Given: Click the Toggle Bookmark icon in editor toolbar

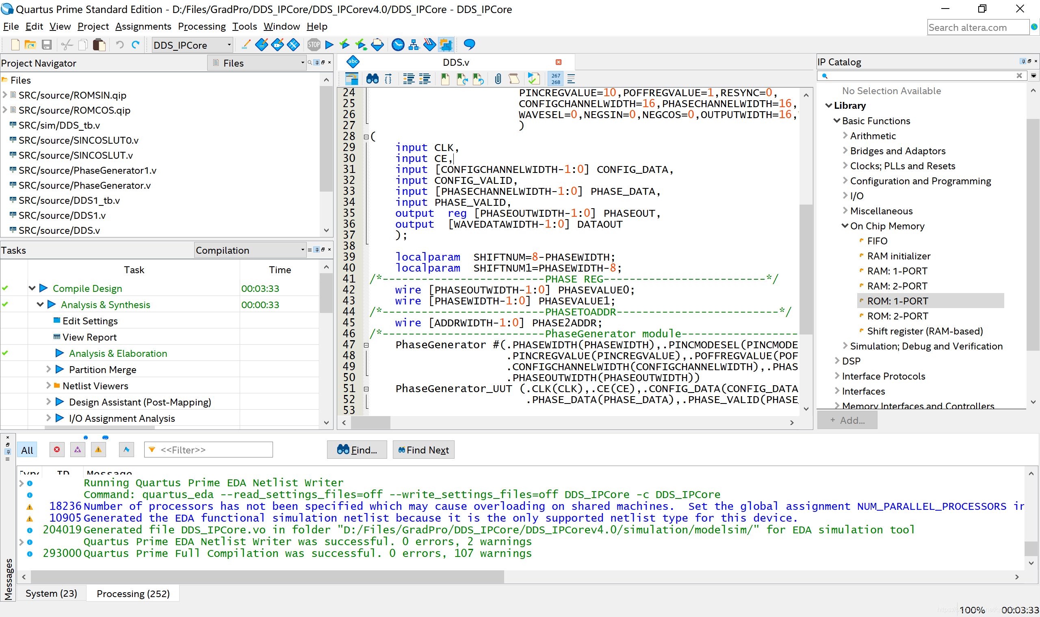Looking at the screenshot, I should pos(445,79).
